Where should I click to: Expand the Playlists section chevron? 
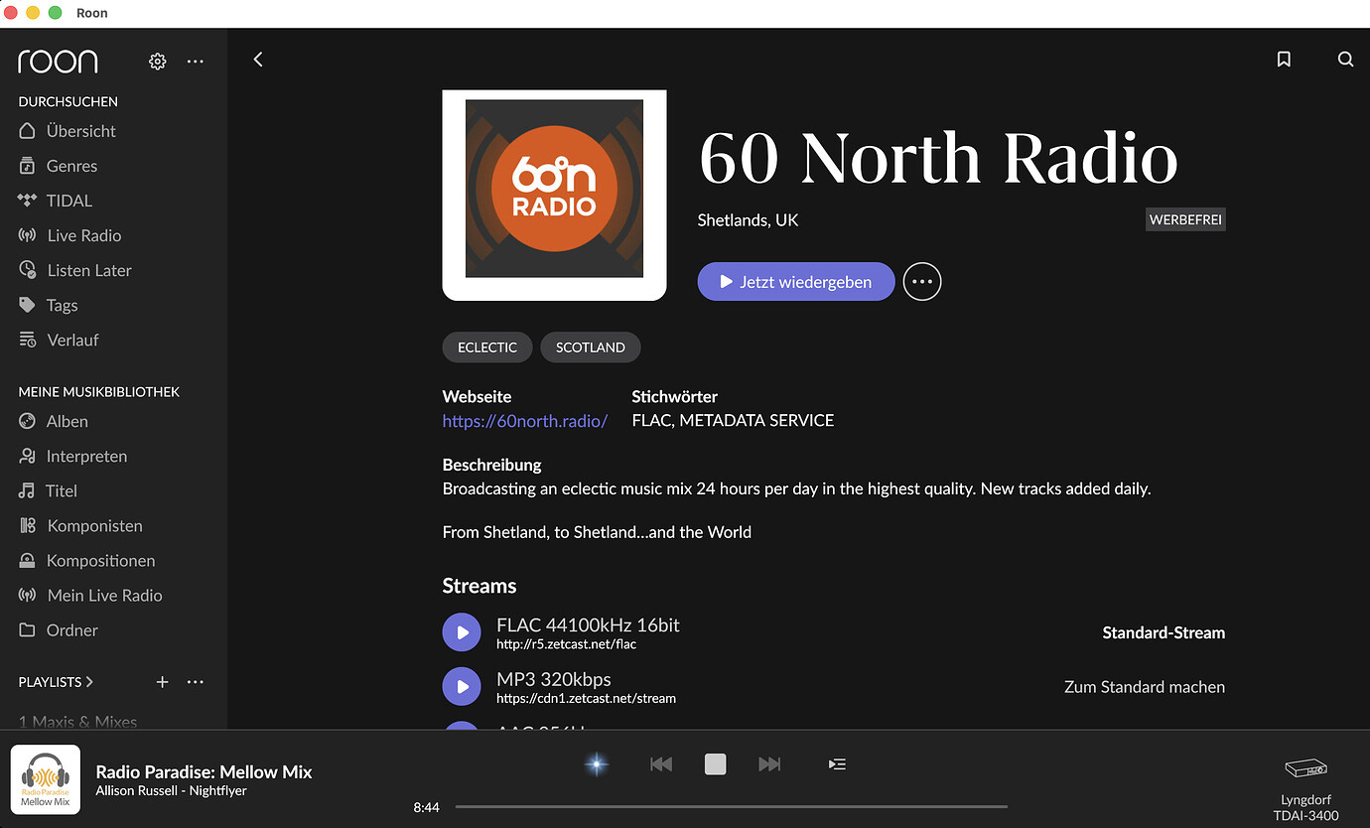[x=89, y=682]
